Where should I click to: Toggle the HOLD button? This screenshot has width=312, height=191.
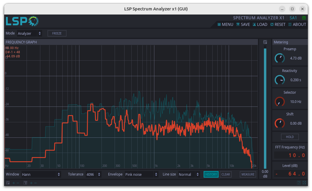click(290, 137)
